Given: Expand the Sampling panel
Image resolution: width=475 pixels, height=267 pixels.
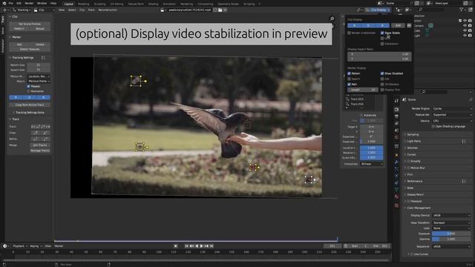Looking at the screenshot, I should click(x=412, y=134).
